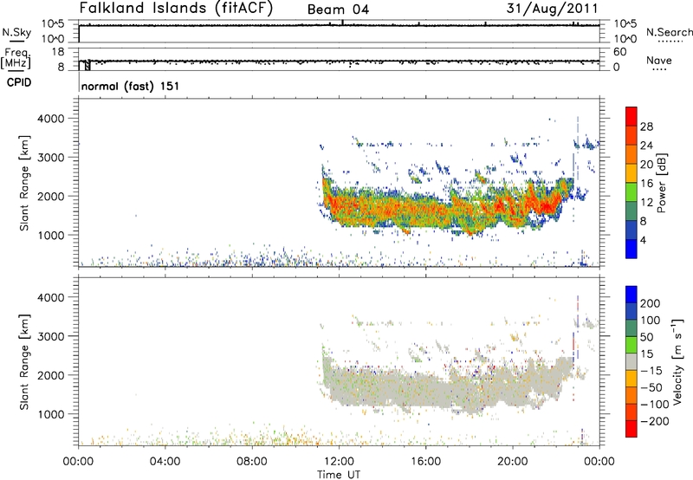Click the 'Velocity [m s-1]' colorbar label
Image resolution: width=693 pixels, height=480 pixels.
pos(677,362)
